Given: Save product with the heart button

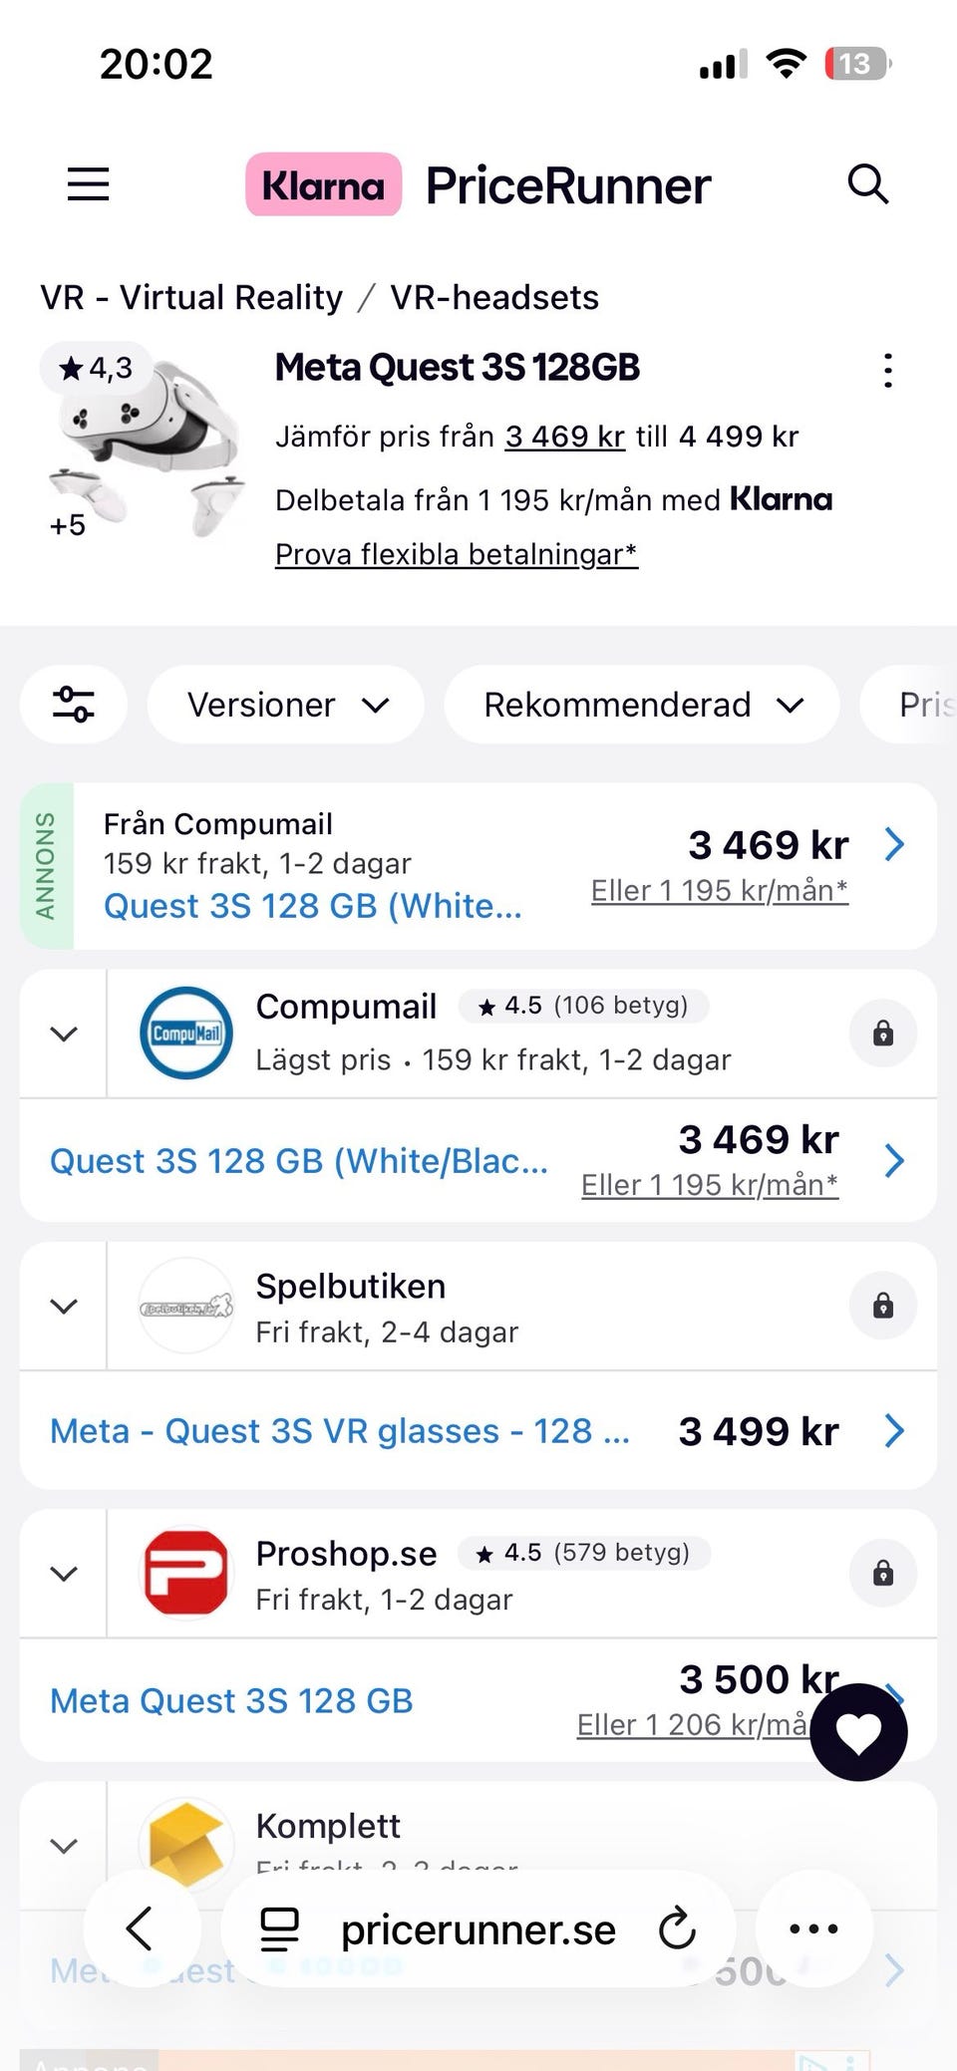Looking at the screenshot, I should tap(858, 1732).
